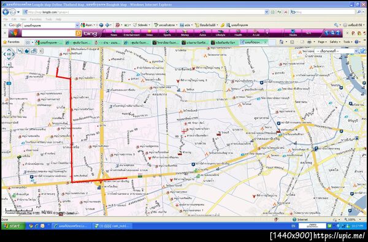
Task: Open the Quick Tabs dropdown arrow
Action: point(33,42)
